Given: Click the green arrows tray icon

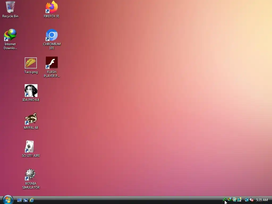Looking at the screenshot, I should (225, 200).
